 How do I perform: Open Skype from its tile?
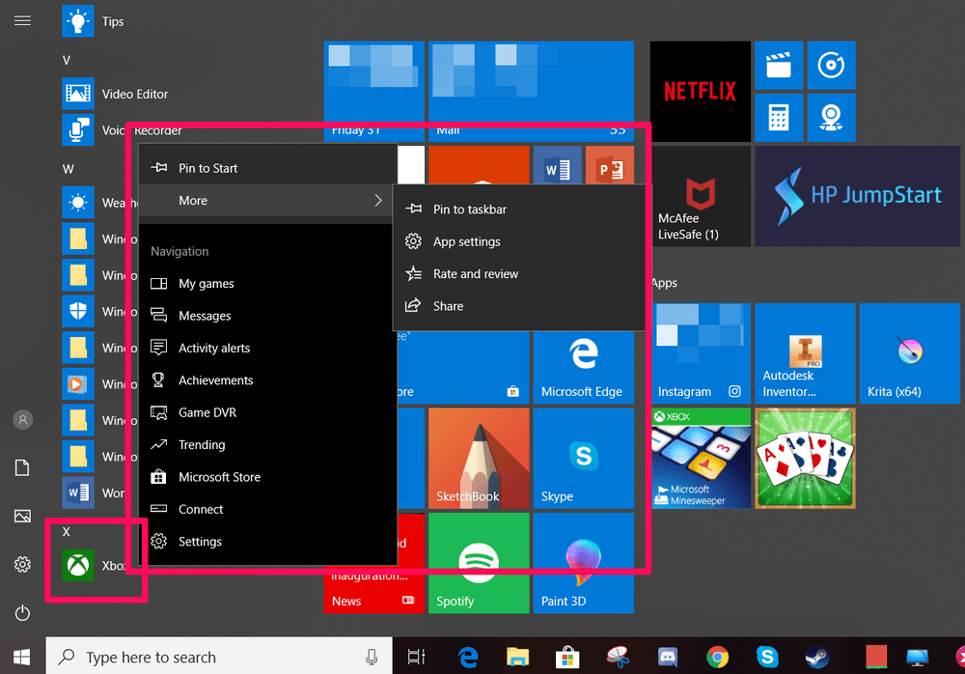pyautogui.click(x=583, y=458)
